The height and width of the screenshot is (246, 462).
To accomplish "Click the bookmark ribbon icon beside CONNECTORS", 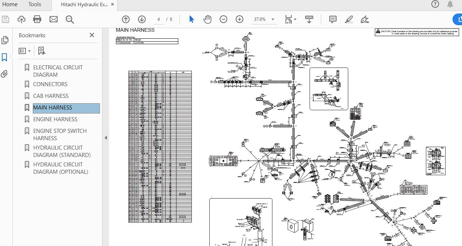I will 27,84.
